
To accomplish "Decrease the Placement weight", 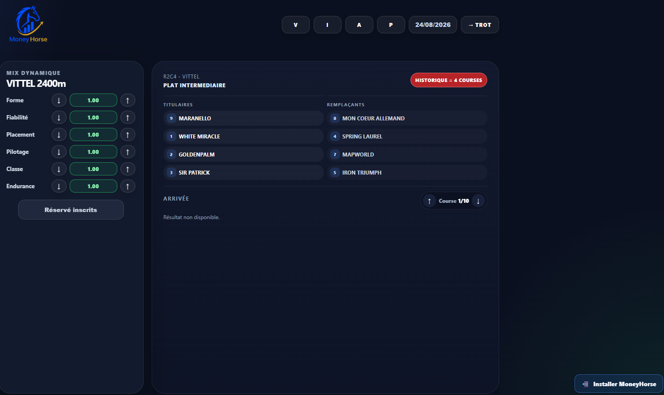I will click(59, 134).
